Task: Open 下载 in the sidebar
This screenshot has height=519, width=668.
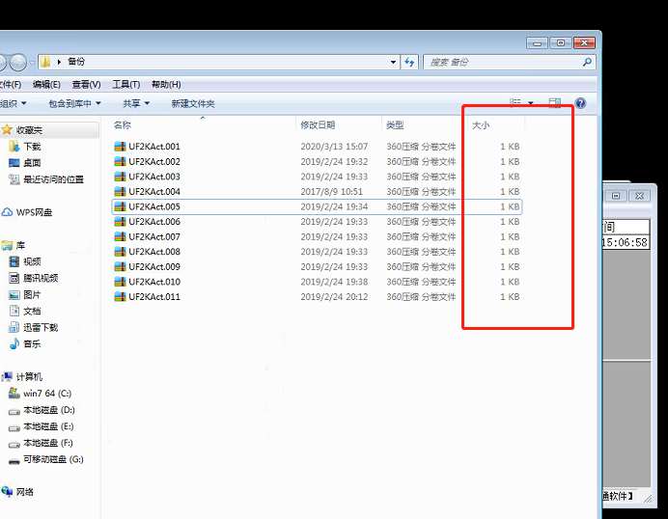Action: point(32,147)
